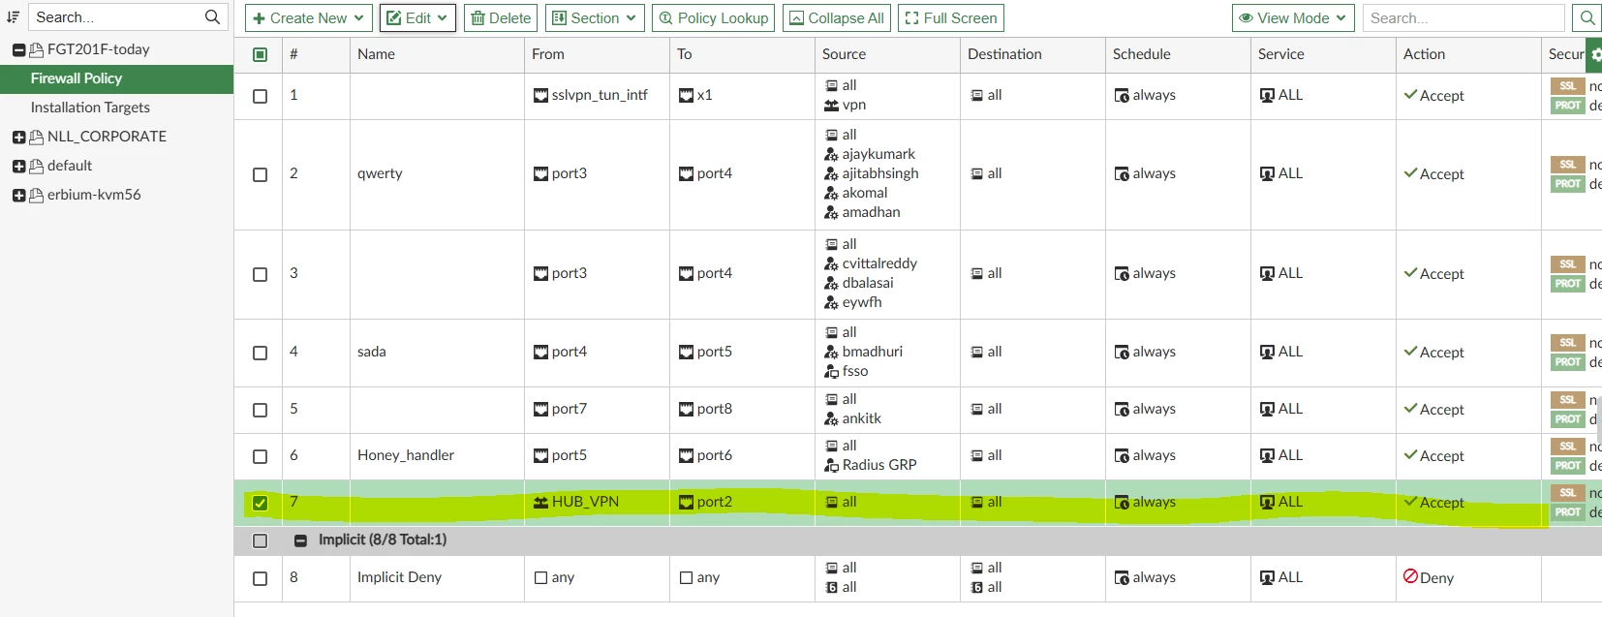Click the magnifier icon in sidebar search

pos(212,17)
